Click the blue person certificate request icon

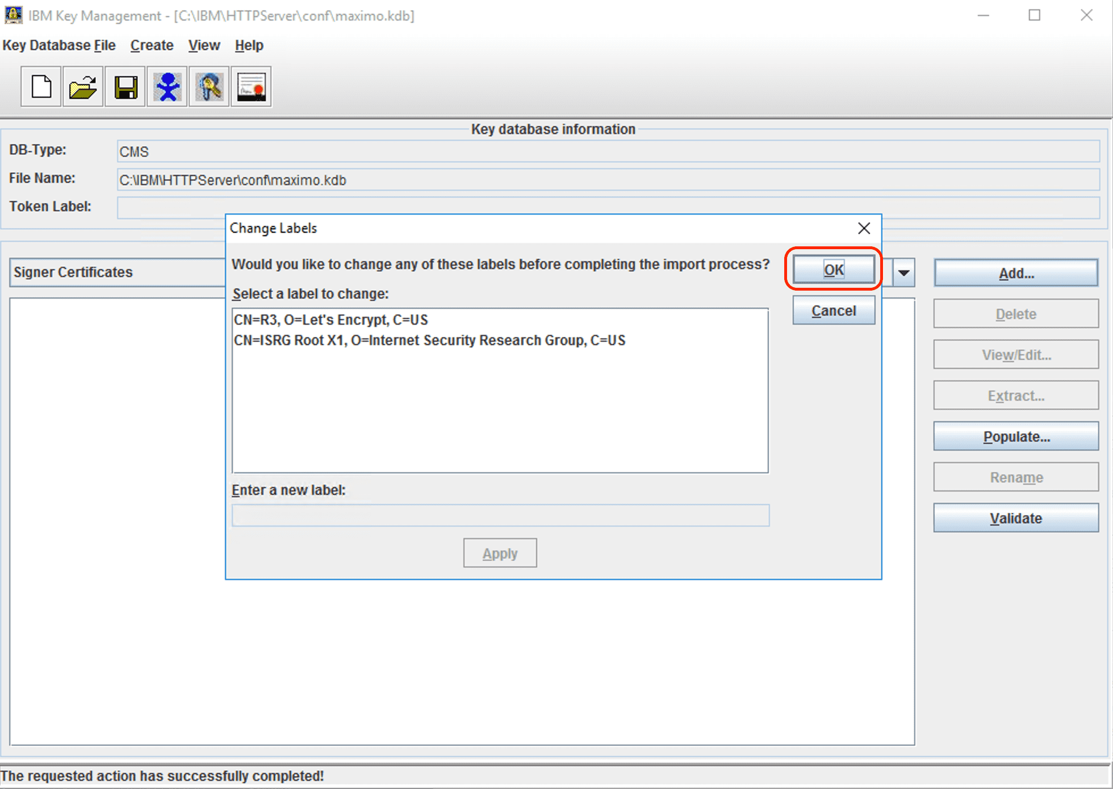167,87
